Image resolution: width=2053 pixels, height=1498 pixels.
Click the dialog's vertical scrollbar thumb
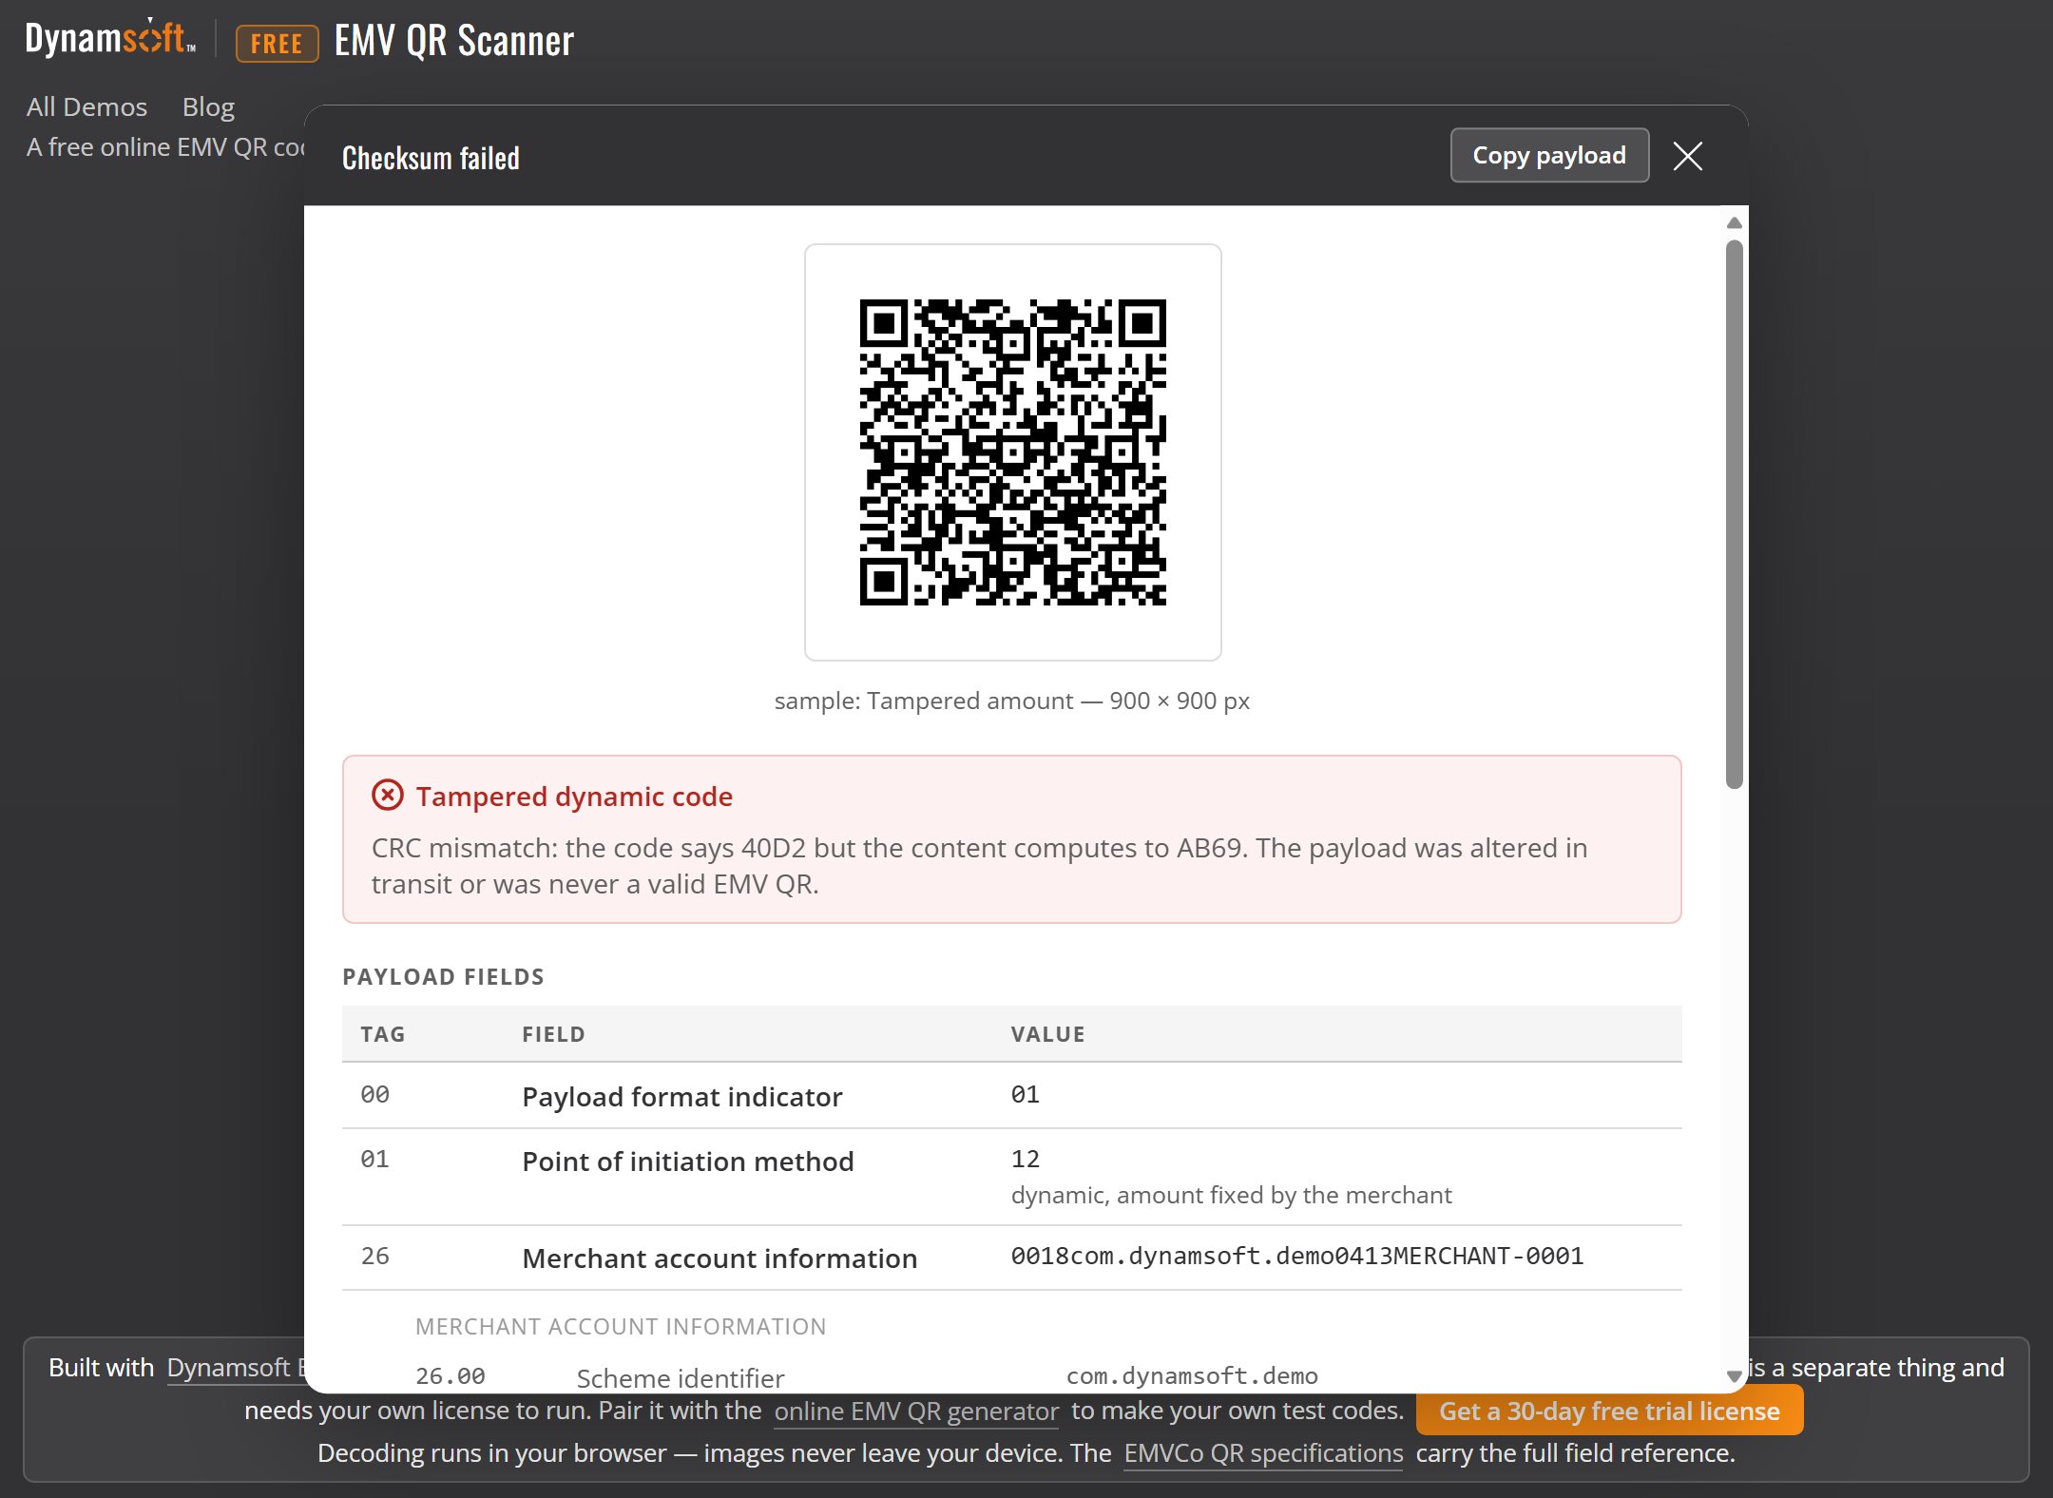(x=1734, y=513)
